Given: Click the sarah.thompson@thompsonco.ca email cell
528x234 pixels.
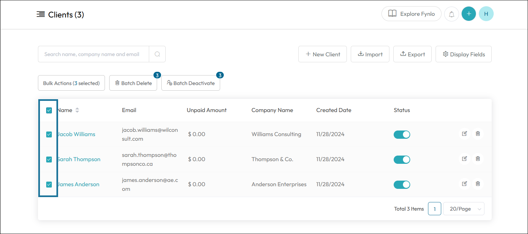Looking at the screenshot, I should 149,160.
